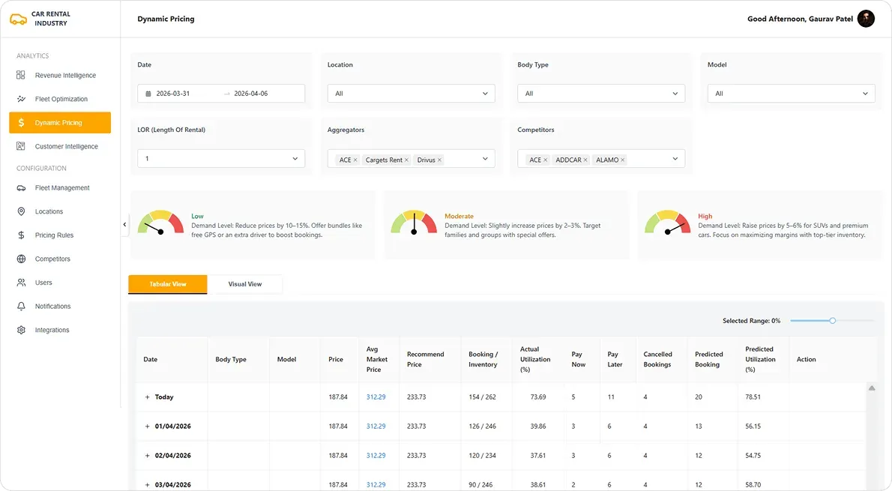
Task: Switch to the Visual View tab
Action: (245, 284)
